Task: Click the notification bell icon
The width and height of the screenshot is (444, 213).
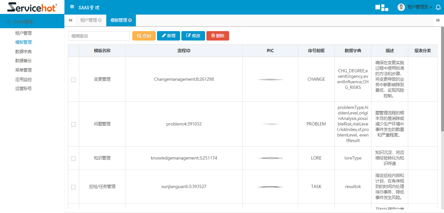Action: point(438,7)
